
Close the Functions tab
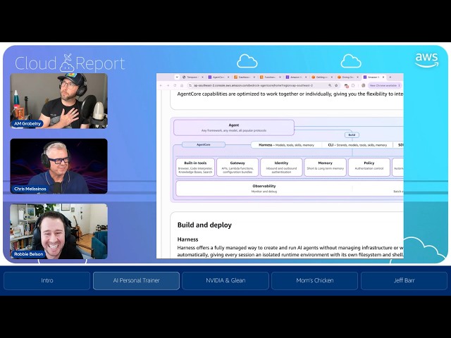tap(280, 77)
